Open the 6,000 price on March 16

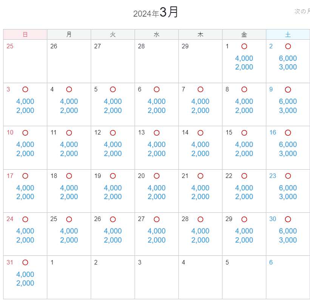coord(288,144)
